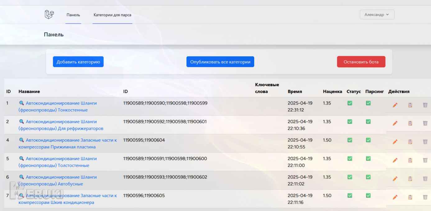
Task: Click the Laravel logo in the header
Action: click(x=49, y=14)
